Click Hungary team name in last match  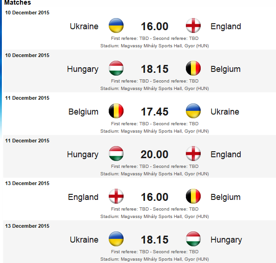(x=226, y=240)
